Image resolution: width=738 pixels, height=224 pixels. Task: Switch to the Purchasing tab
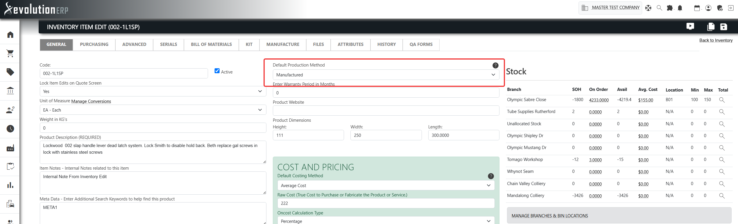coord(94,44)
